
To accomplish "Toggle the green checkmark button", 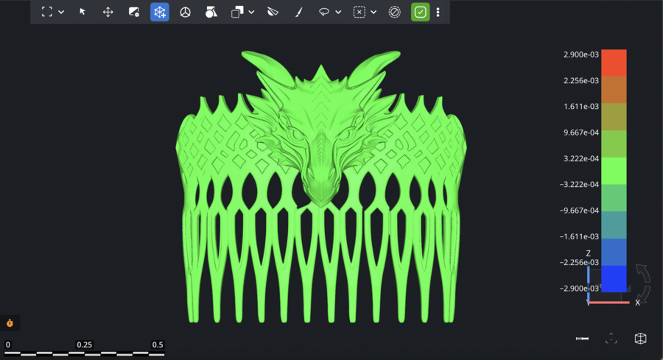I will (420, 12).
